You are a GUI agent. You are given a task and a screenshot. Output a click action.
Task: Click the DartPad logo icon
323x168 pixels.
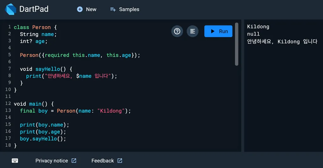[10, 9]
